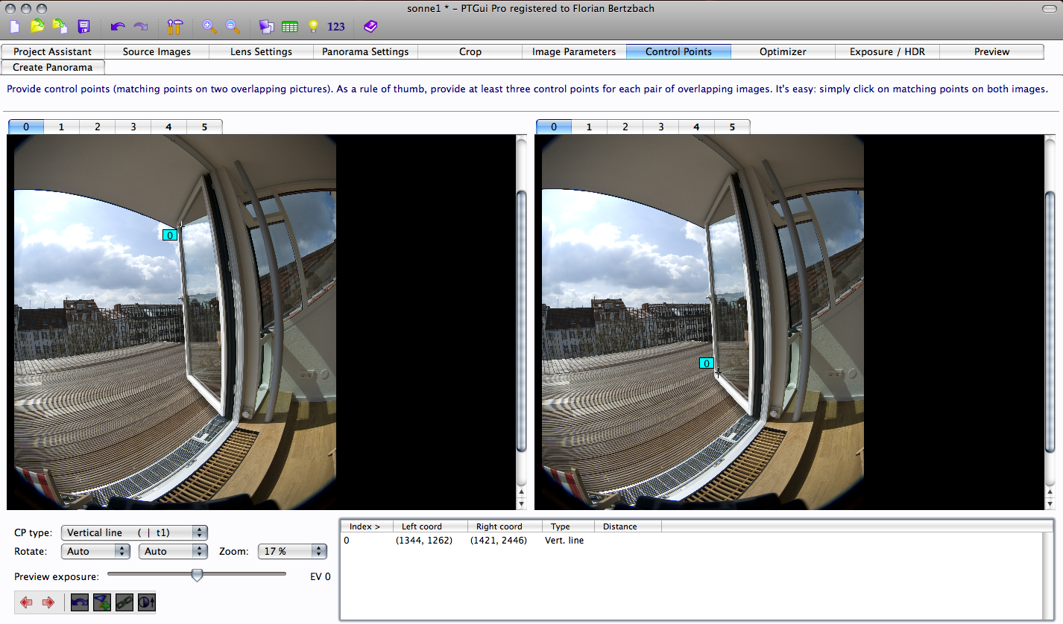Expand the first Rotate Auto dropdown
Image resolution: width=1063 pixels, height=624 pixels.
coord(95,552)
